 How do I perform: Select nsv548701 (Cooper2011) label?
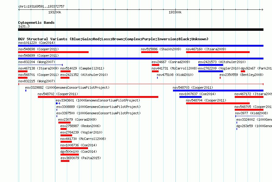pos(39,75)
